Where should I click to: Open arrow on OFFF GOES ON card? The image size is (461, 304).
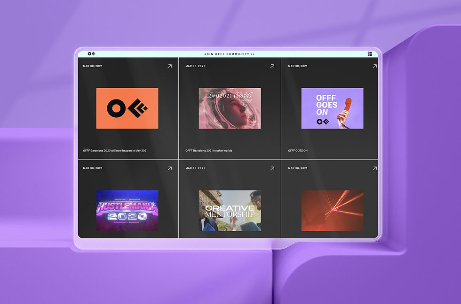coord(374,66)
